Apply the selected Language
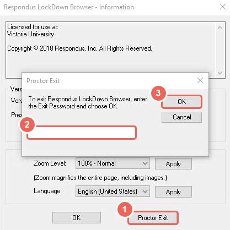 [x=173, y=192]
